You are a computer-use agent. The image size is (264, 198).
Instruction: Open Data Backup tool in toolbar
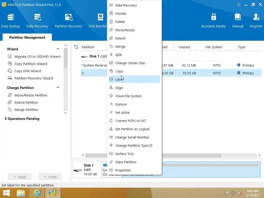click(11, 21)
